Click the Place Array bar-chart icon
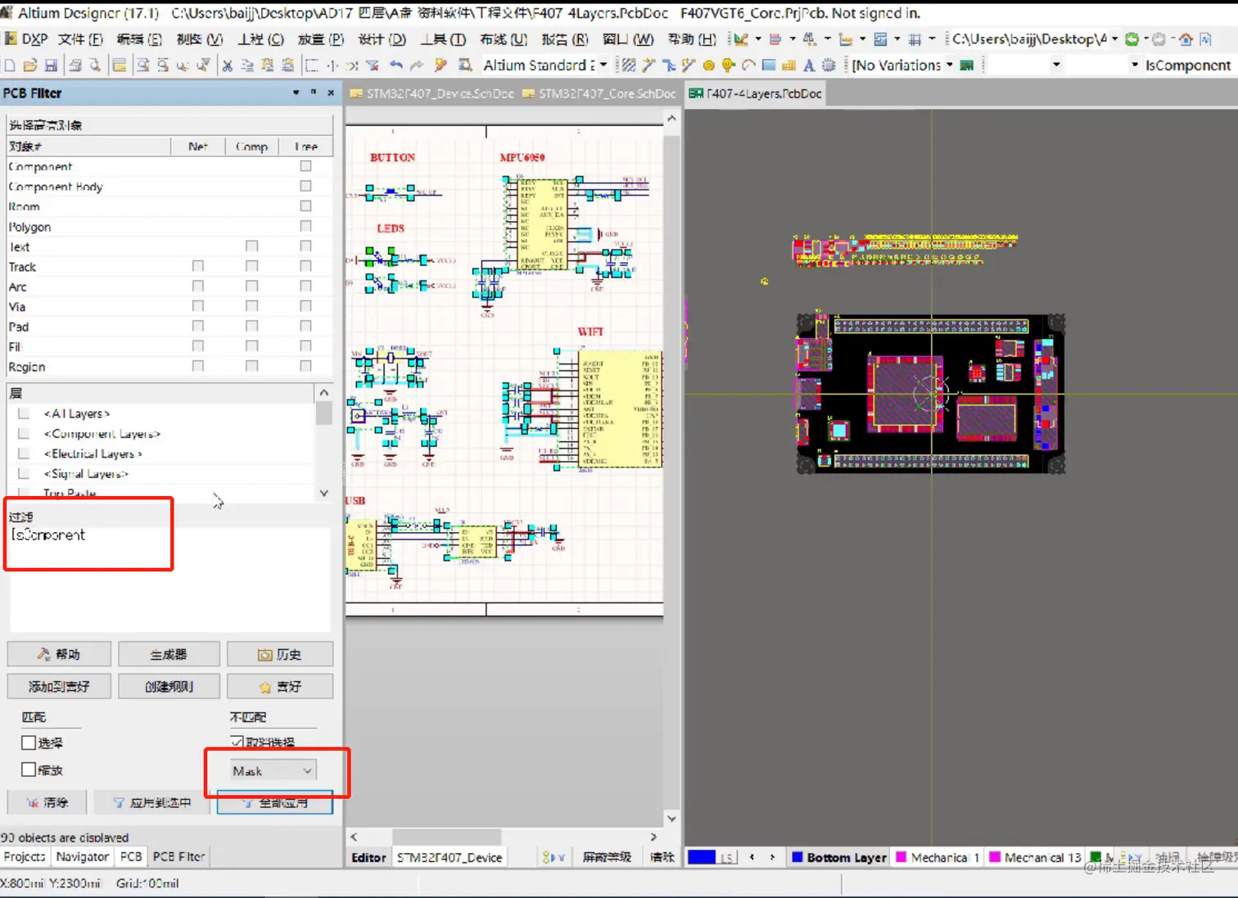The width and height of the screenshot is (1238, 898). tap(789, 65)
